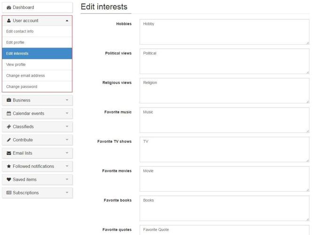Click the Contribute pencil icon
Screen dimensions: 314x235
9,140
